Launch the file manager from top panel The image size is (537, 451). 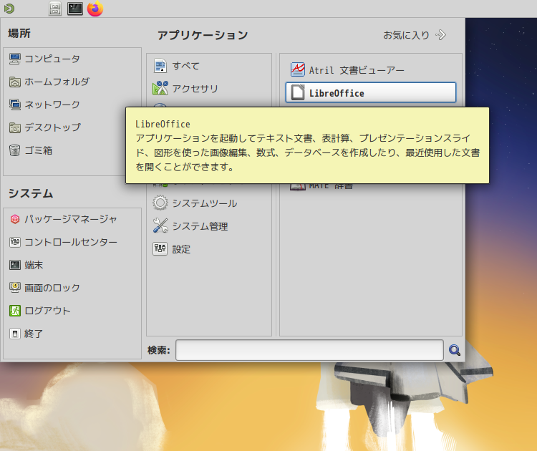(55, 9)
